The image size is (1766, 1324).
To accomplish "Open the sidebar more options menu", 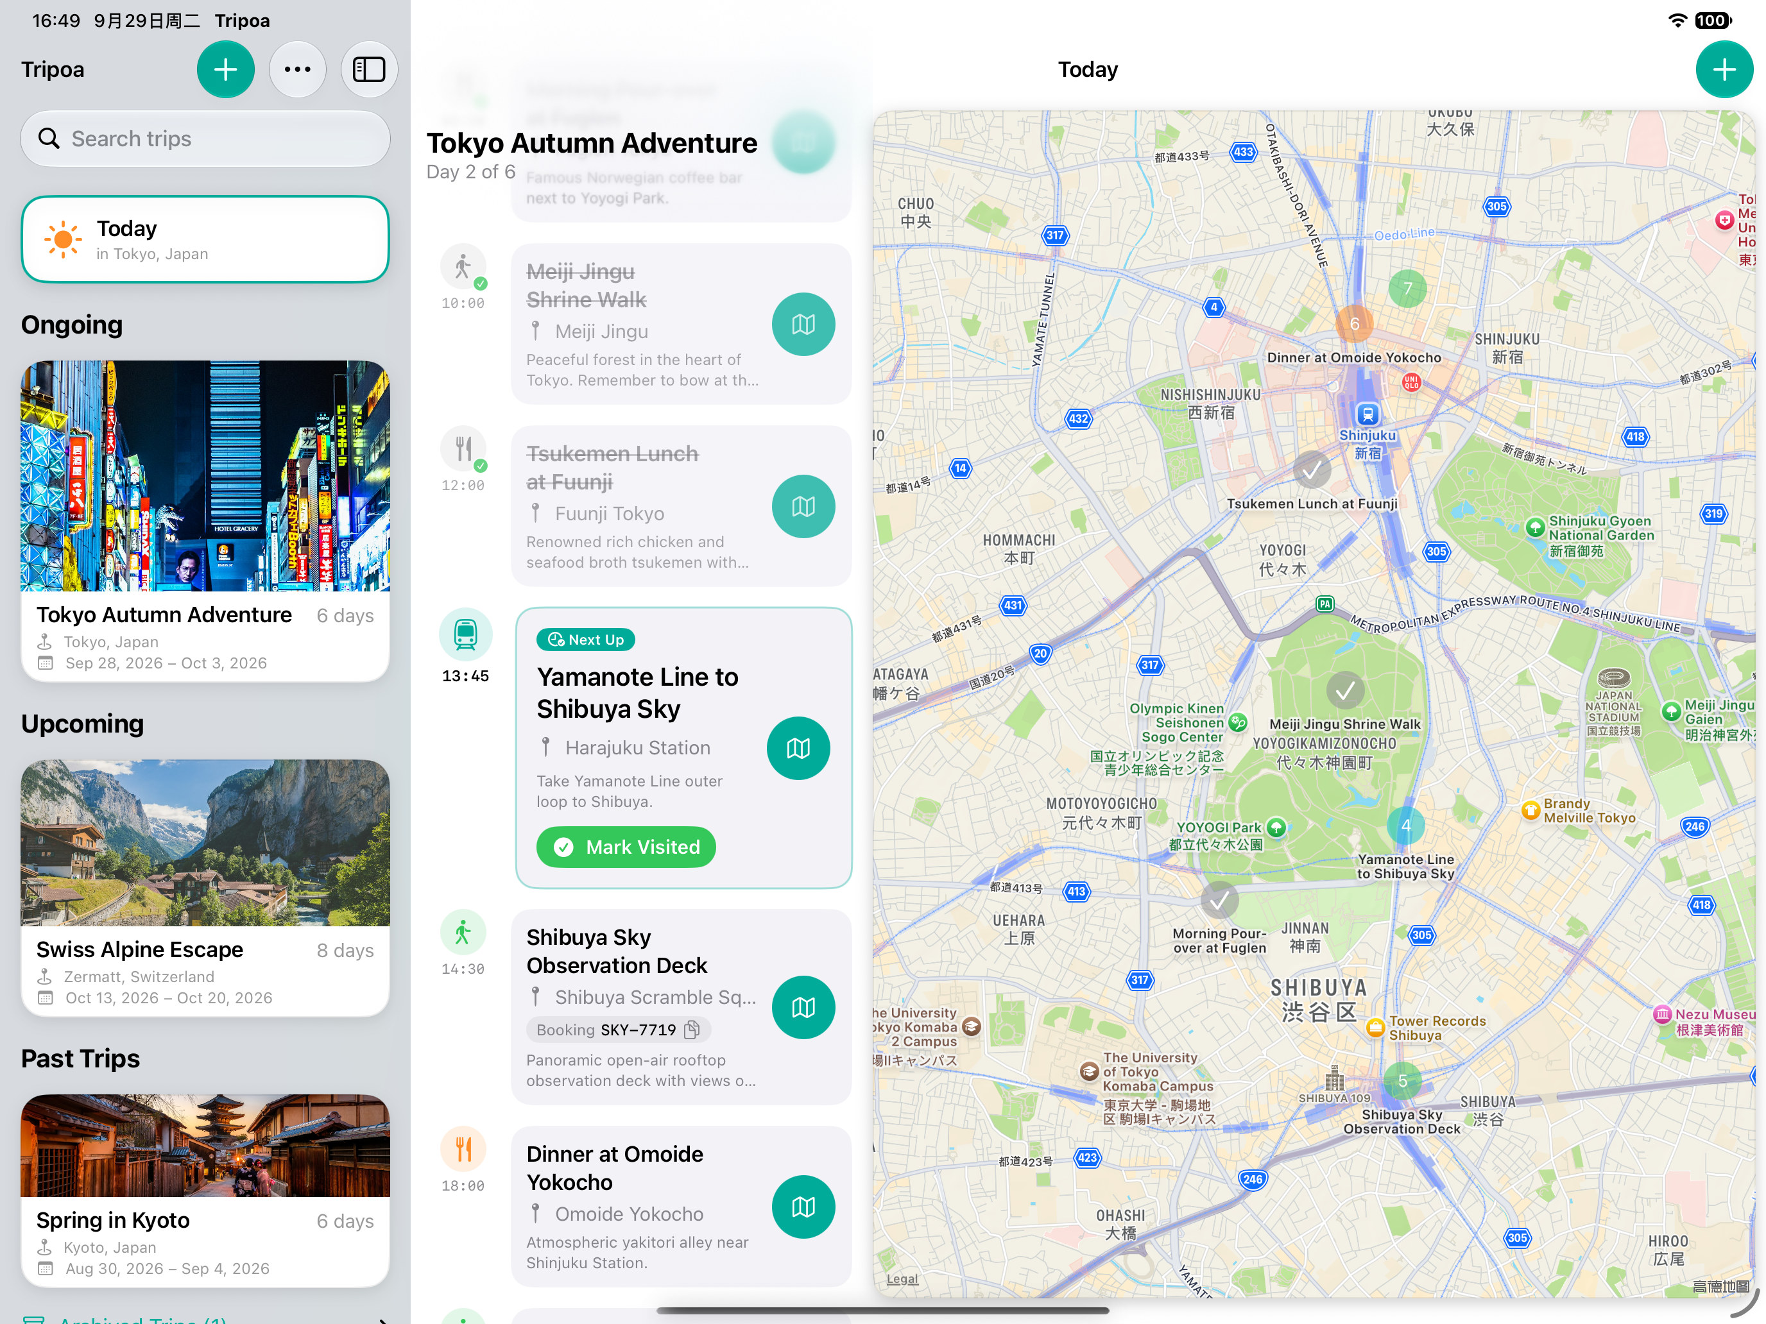I will [297, 69].
